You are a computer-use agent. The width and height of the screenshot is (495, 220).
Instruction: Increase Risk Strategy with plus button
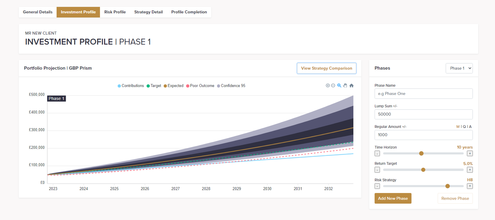coord(470,186)
